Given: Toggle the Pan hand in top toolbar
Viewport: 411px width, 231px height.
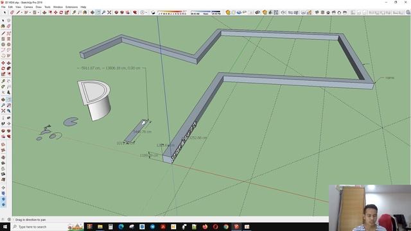Looking at the screenshot, I should 98,12.
